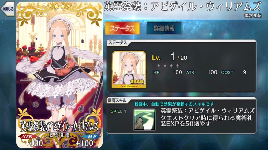This screenshot has width=268, height=150.
Task: Tap the card name banner at the bottom
Action: [x=60, y=127]
